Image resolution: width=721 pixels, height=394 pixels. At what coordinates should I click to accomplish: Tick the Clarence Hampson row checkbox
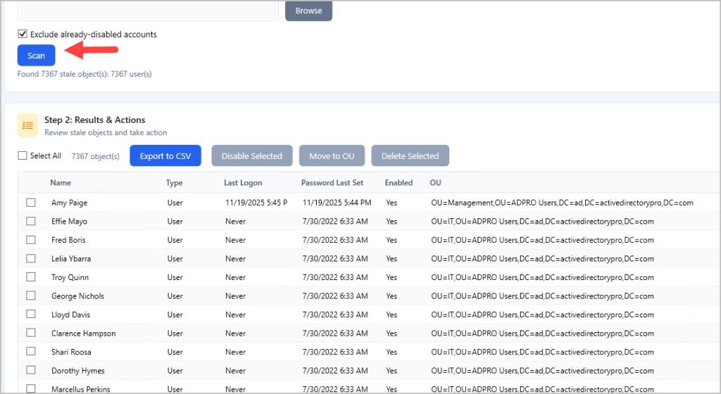click(31, 333)
